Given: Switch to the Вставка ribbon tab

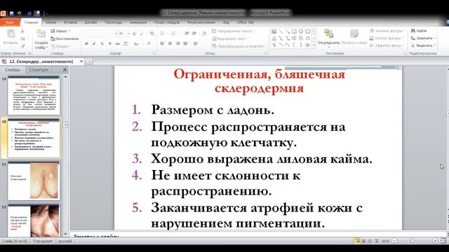Looking at the screenshot, I should 70,22.
